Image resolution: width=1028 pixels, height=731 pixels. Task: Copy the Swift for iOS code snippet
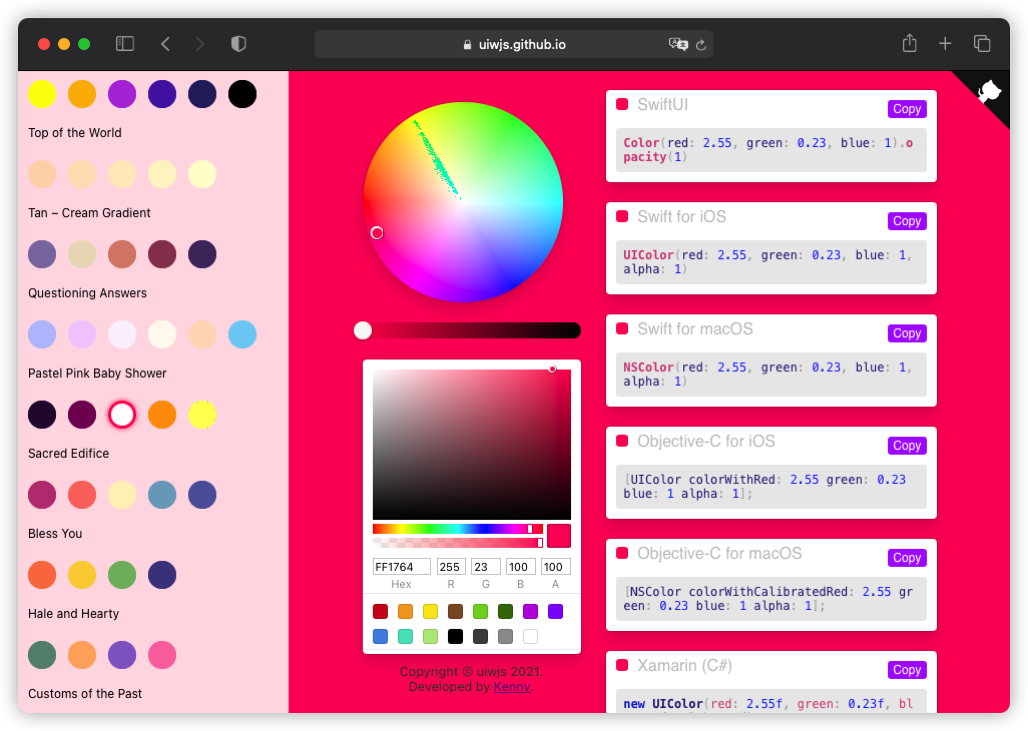[x=906, y=221]
